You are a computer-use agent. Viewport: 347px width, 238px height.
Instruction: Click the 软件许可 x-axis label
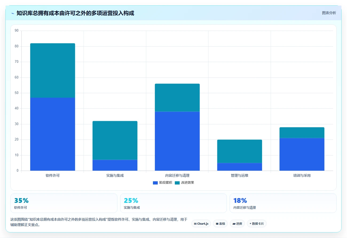coord(53,176)
